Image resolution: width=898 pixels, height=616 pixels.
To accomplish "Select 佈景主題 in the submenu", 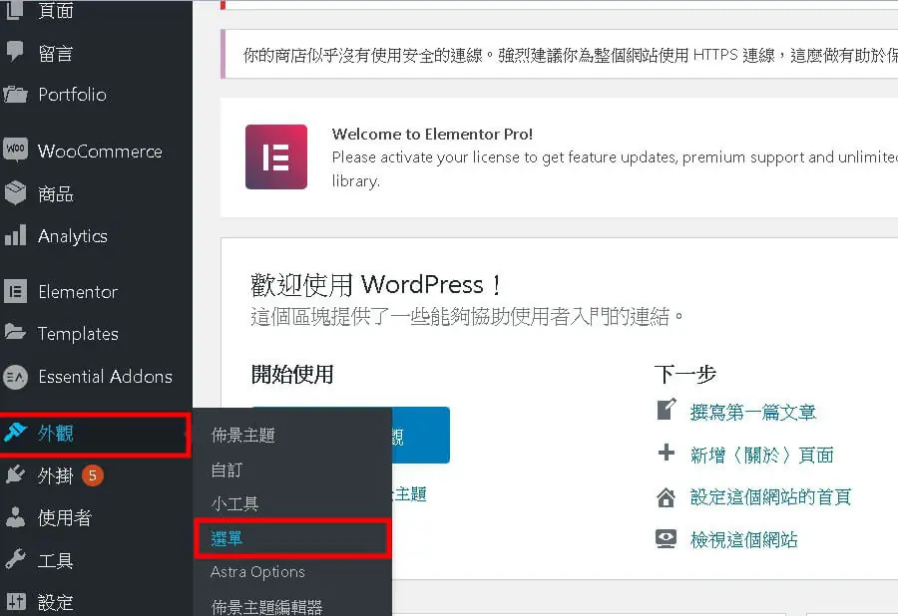I will (x=292, y=436).
